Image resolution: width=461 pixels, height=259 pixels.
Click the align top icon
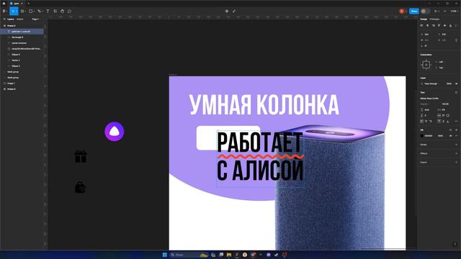(439, 26)
